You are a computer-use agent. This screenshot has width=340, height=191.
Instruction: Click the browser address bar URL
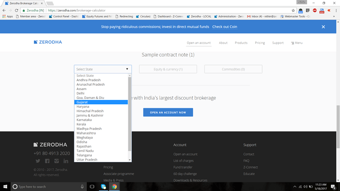click(x=76, y=10)
